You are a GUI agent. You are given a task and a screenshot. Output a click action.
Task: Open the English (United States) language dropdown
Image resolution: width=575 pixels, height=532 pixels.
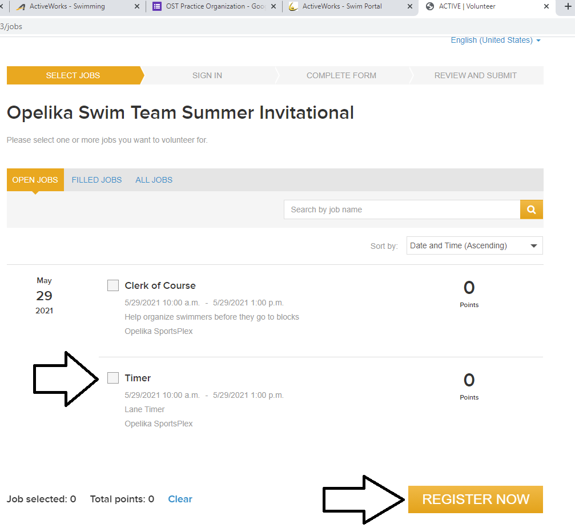pos(495,40)
